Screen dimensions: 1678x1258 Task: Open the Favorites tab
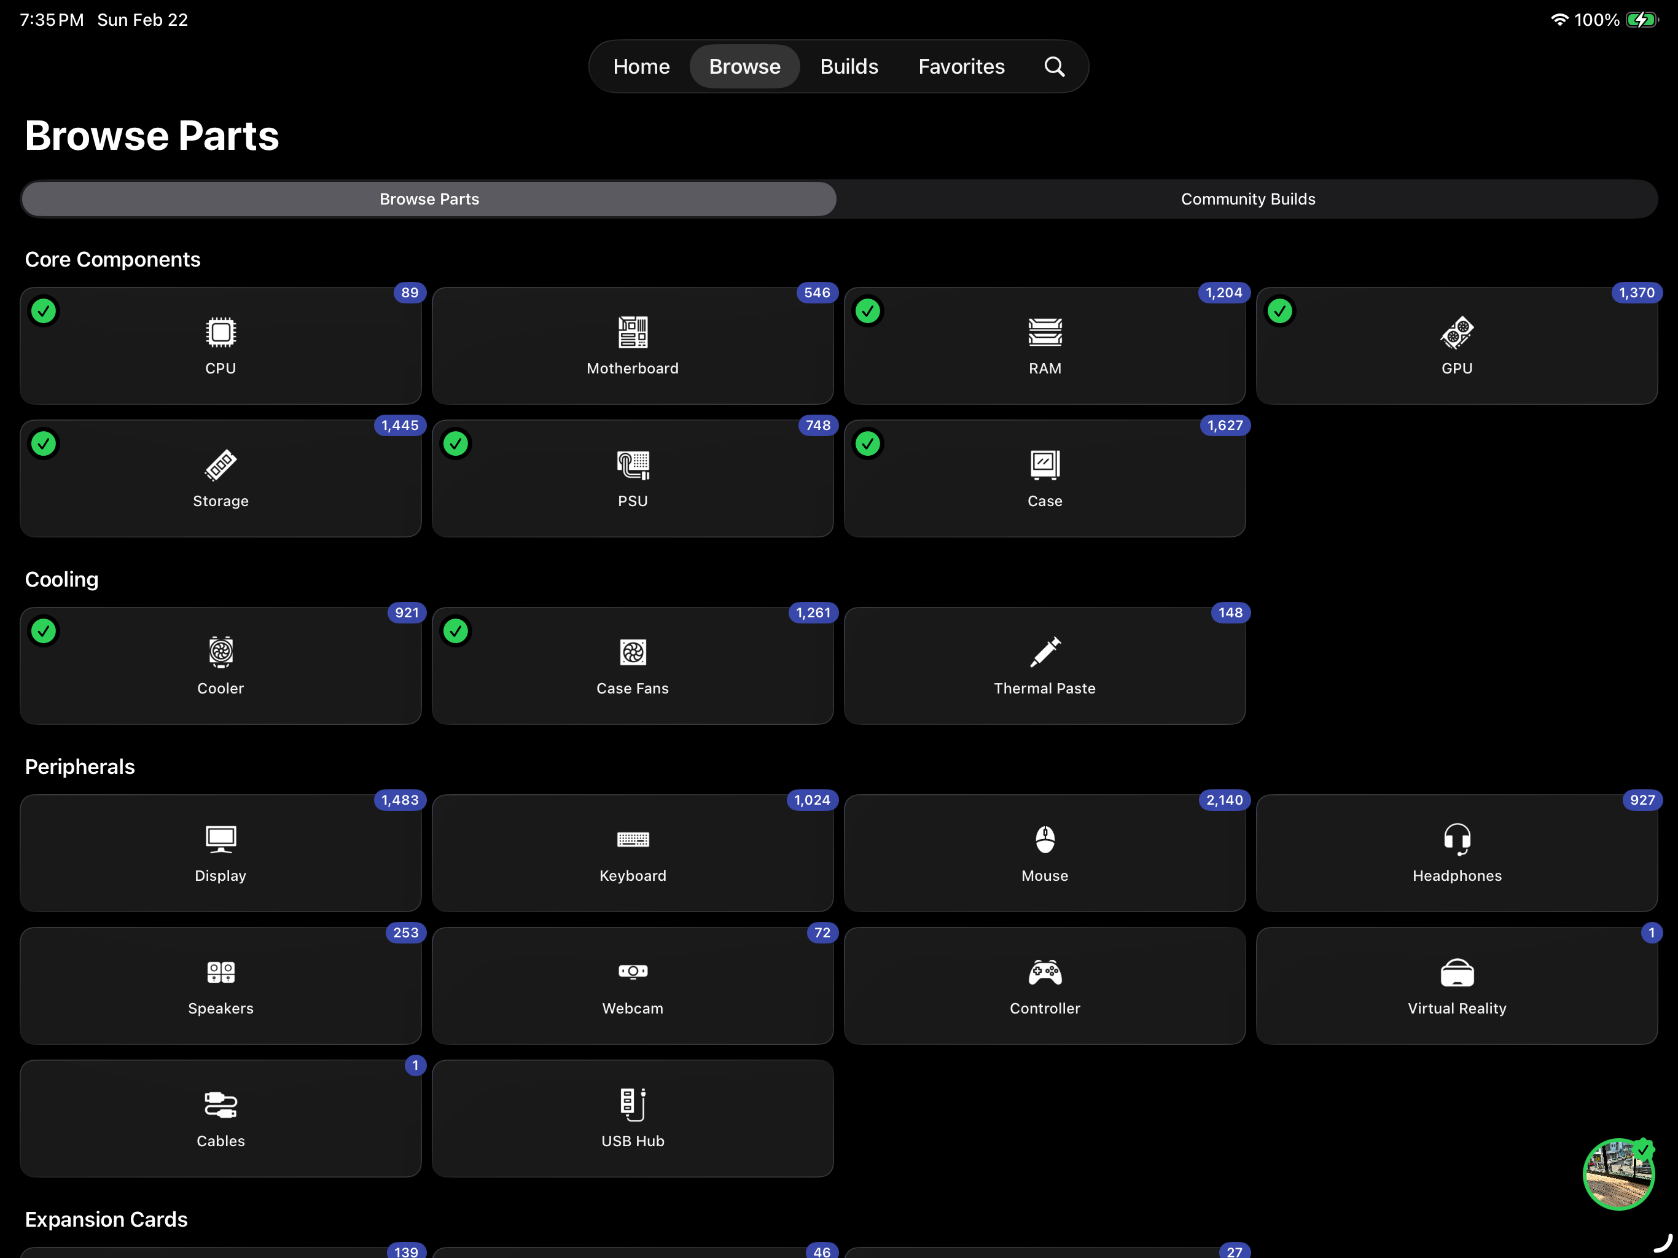pyautogui.click(x=961, y=67)
